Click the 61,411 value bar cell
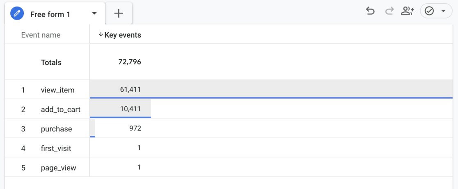Viewport: 458px width, 189px height. [130, 89]
